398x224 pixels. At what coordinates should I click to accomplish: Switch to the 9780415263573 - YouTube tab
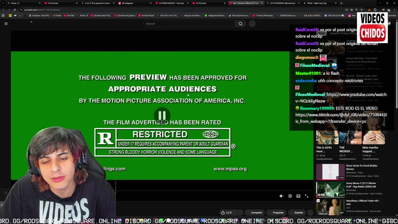[x=171, y=3]
